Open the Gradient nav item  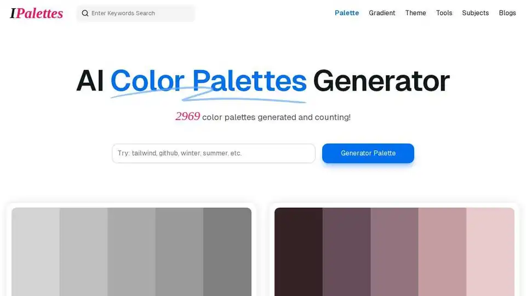click(x=382, y=13)
